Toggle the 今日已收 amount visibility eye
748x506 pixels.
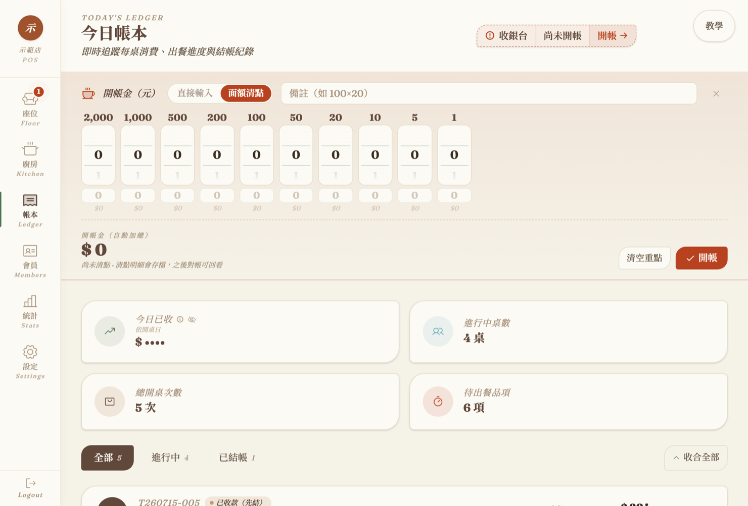[x=192, y=319]
